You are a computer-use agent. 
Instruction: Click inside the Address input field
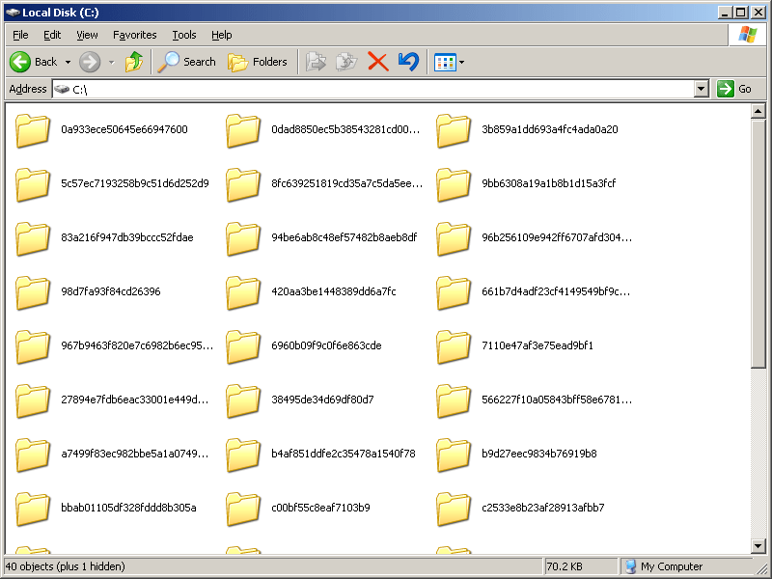pyautogui.click(x=289, y=89)
